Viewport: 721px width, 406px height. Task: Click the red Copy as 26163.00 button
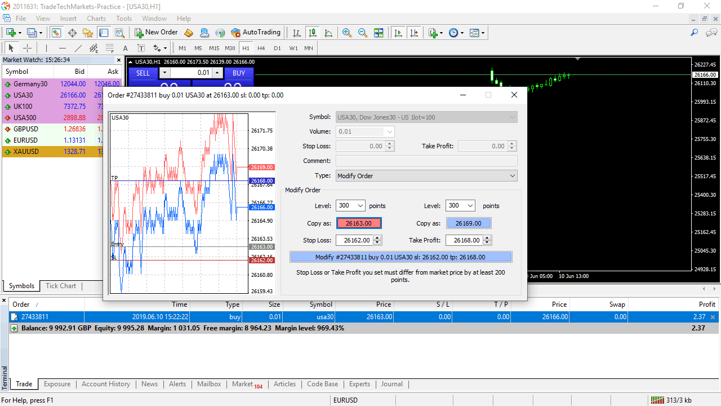tap(359, 223)
